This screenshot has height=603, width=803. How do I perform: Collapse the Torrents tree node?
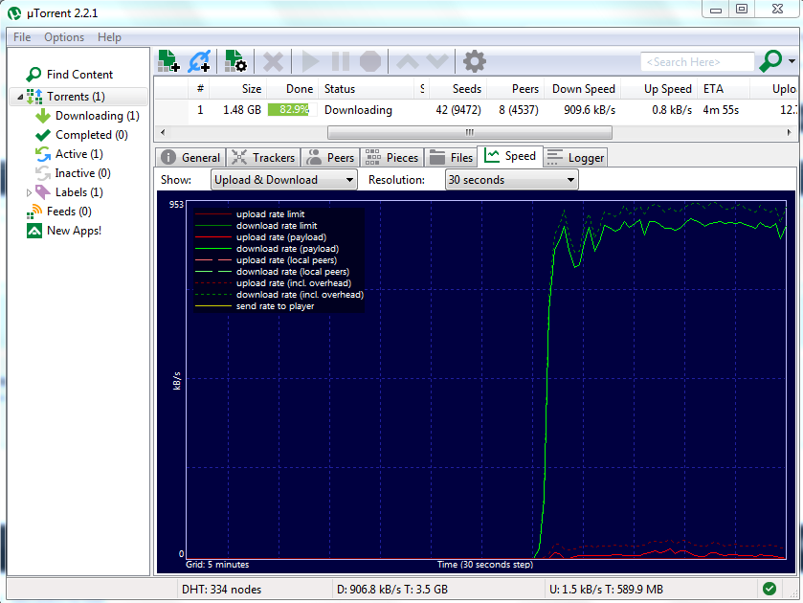(x=19, y=97)
